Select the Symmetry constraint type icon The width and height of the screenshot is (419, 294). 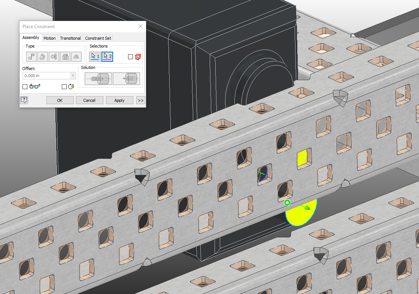tap(76, 57)
